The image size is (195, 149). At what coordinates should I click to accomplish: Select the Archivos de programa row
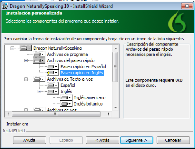(68, 54)
